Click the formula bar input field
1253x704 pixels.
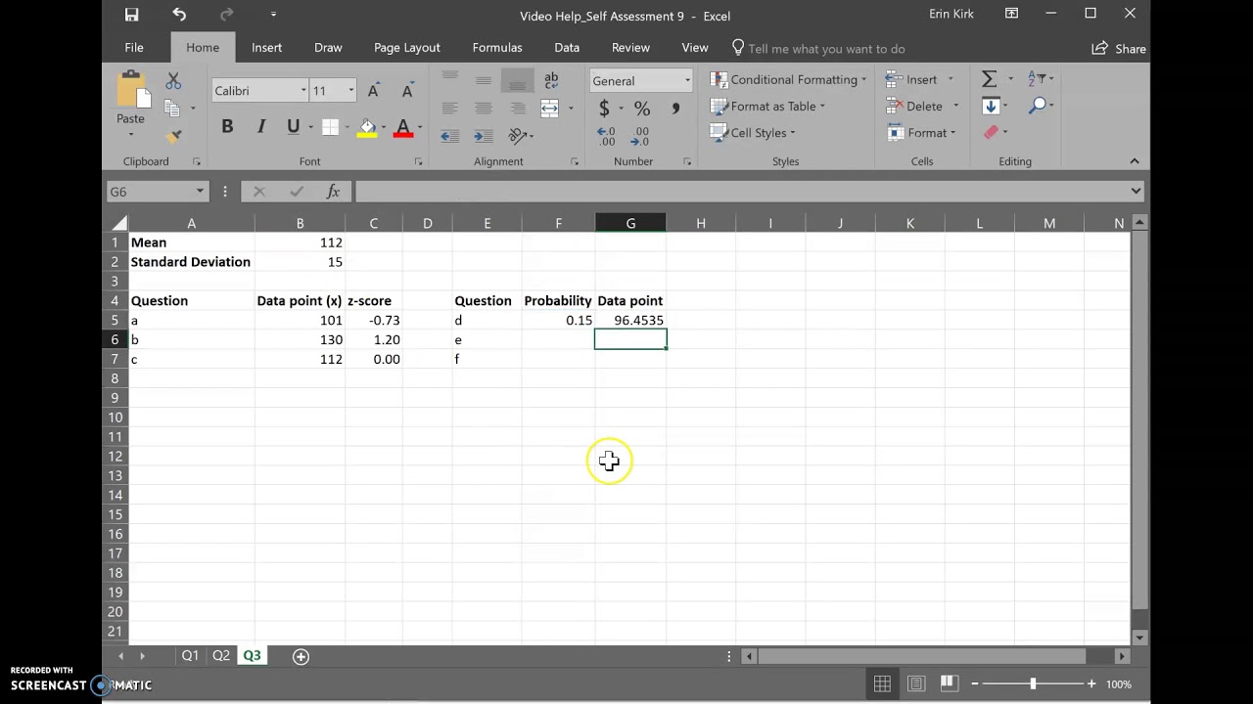[x=741, y=192]
